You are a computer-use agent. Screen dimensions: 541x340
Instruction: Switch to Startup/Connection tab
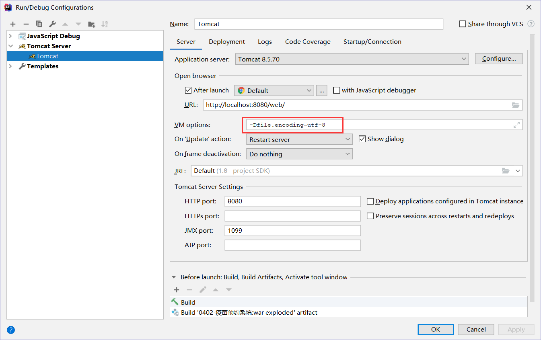[372, 42]
